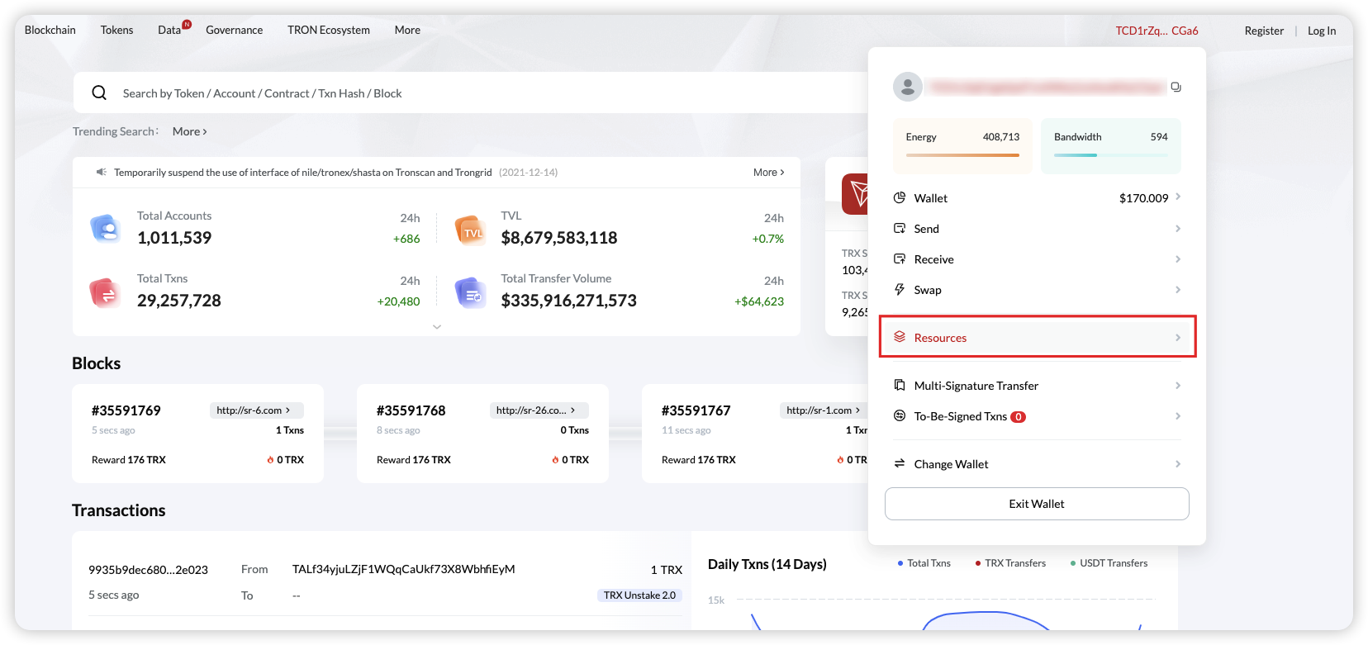
Task: Click More next to Trending Search
Action: [190, 131]
